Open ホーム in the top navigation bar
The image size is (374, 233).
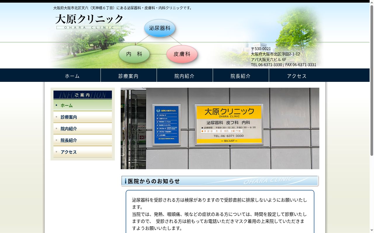72,76
